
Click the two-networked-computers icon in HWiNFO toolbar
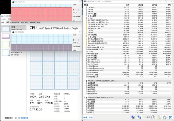click(139, 117)
